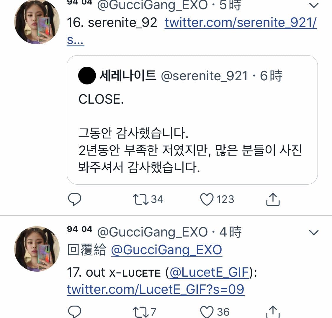Reply to the LucetE_GIF tweet
332x318 pixels.
(75, 312)
